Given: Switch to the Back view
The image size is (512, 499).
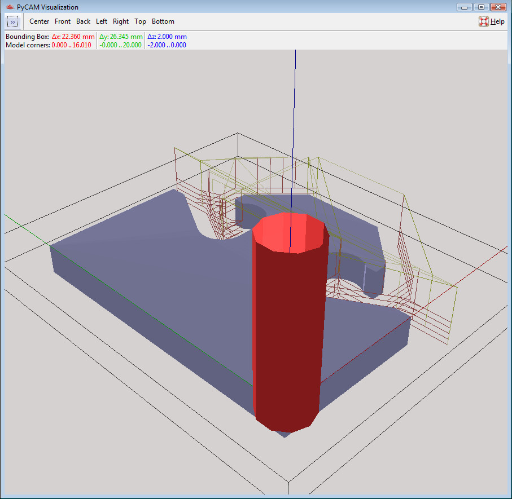Looking at the screenshot, I should (x=83, y=21).
